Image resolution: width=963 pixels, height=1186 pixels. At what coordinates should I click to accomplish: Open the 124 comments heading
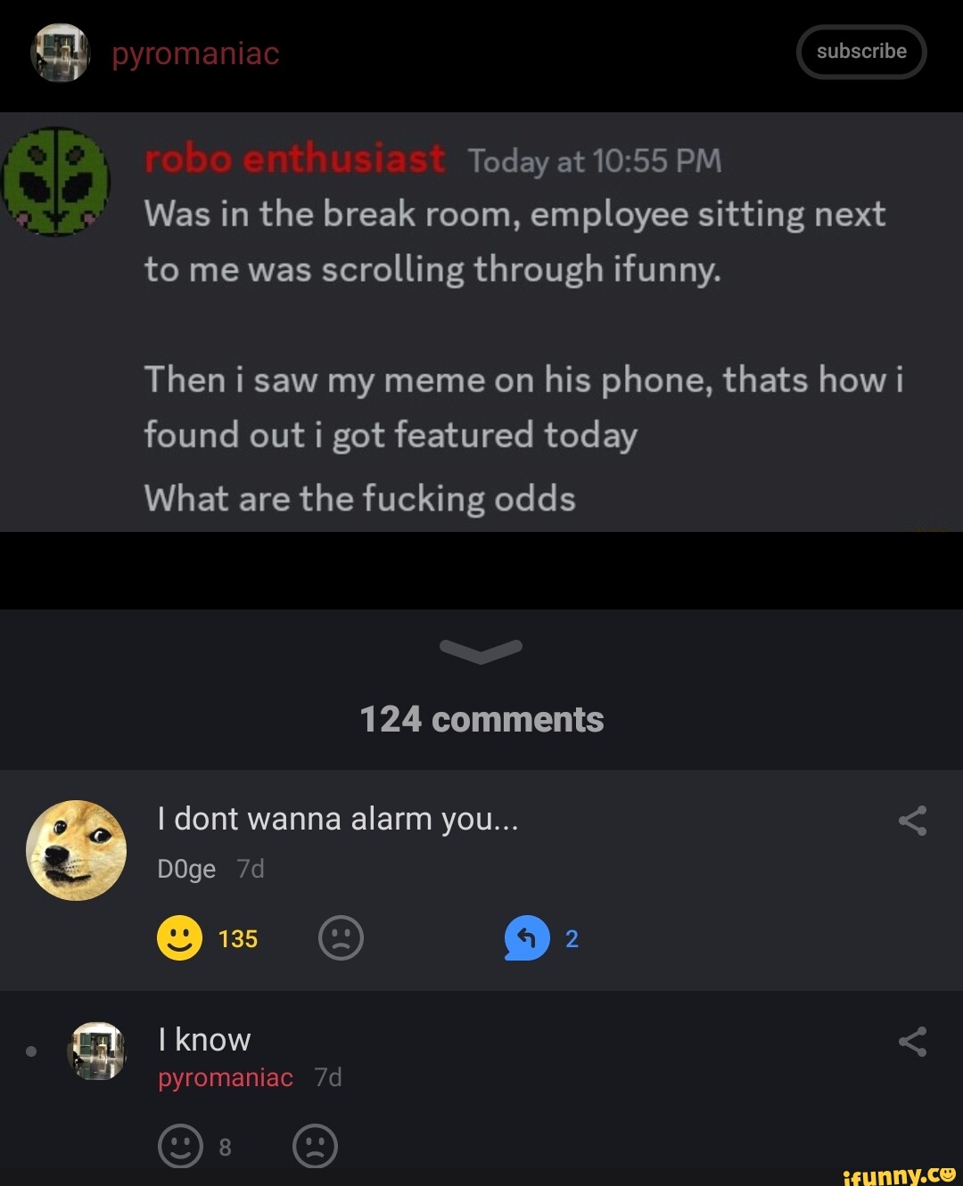pyautogui.click(x=481, y=719)
